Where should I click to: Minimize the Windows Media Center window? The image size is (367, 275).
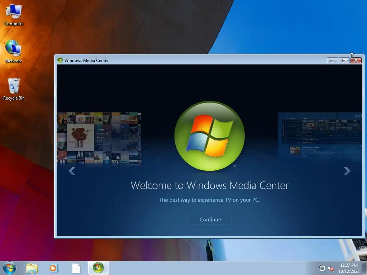[332, 61]
